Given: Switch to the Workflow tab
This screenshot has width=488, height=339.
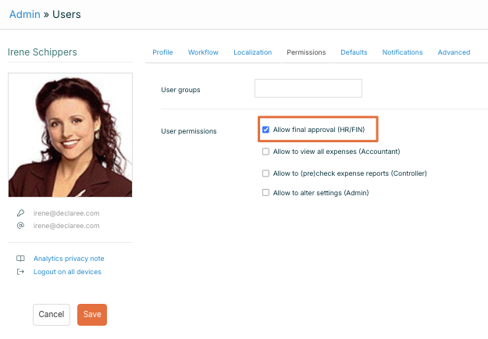Looking at the screenshot, I should tap(203, 52).
